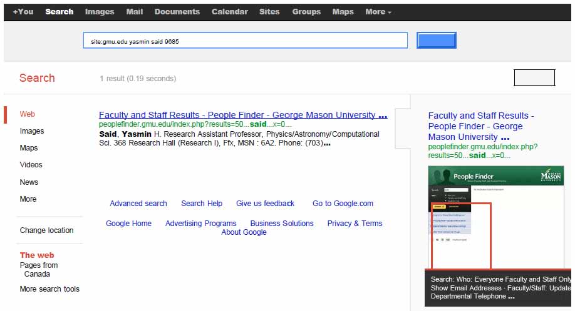
Task: Open Faculty and Staff Results search result
Action: click(237, 115)
